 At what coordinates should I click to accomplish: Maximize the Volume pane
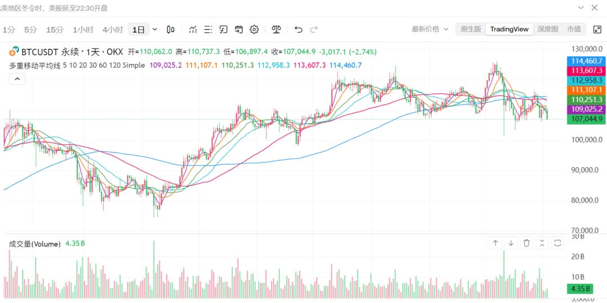click(x=558, y=243)
